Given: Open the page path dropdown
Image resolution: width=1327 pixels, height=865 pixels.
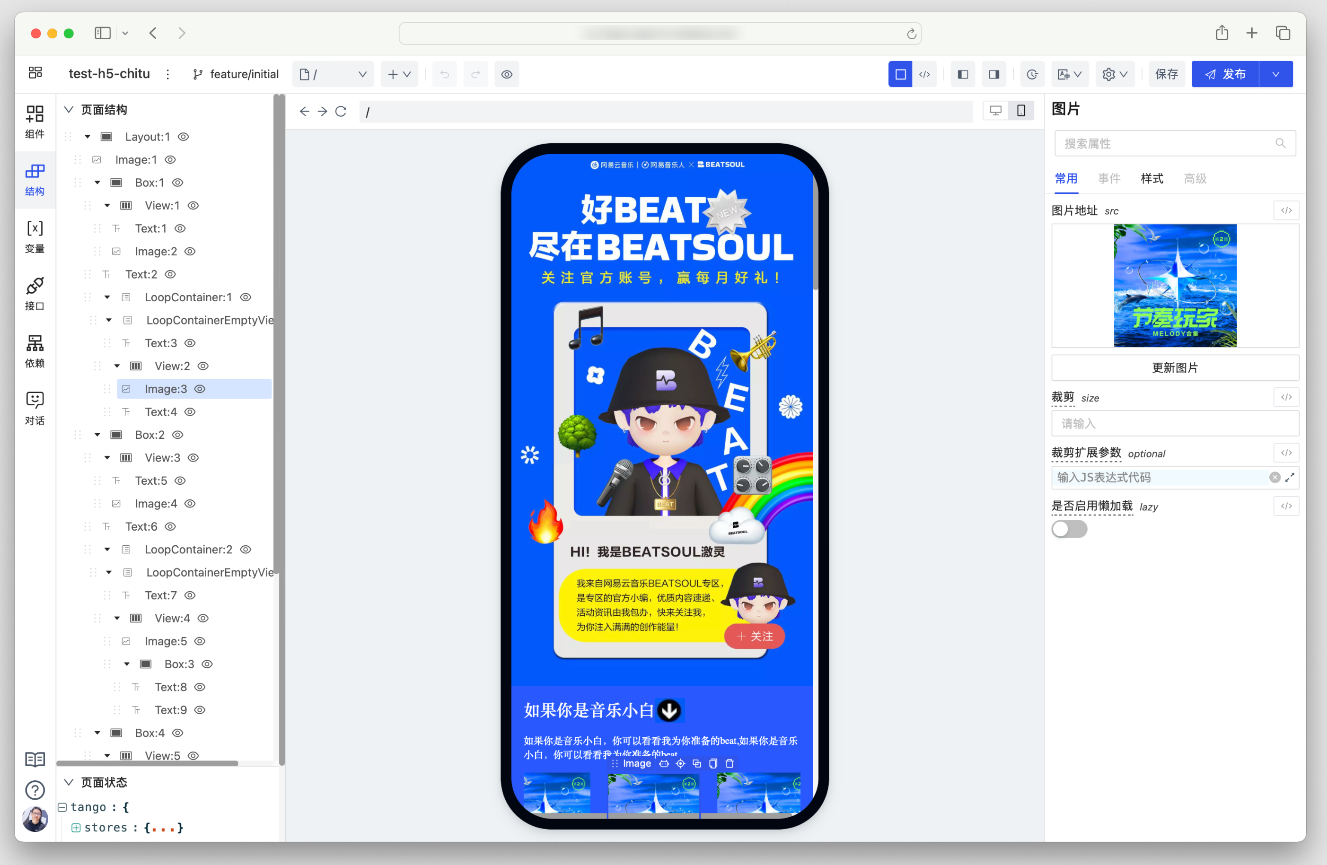Looking at the screenshot, I should [333, 74].
